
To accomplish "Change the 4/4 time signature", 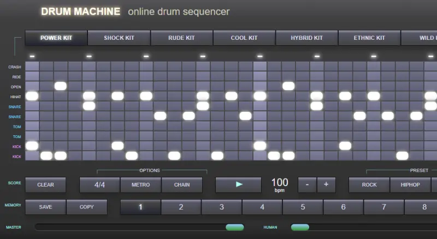I will click(x=100, y=184).
